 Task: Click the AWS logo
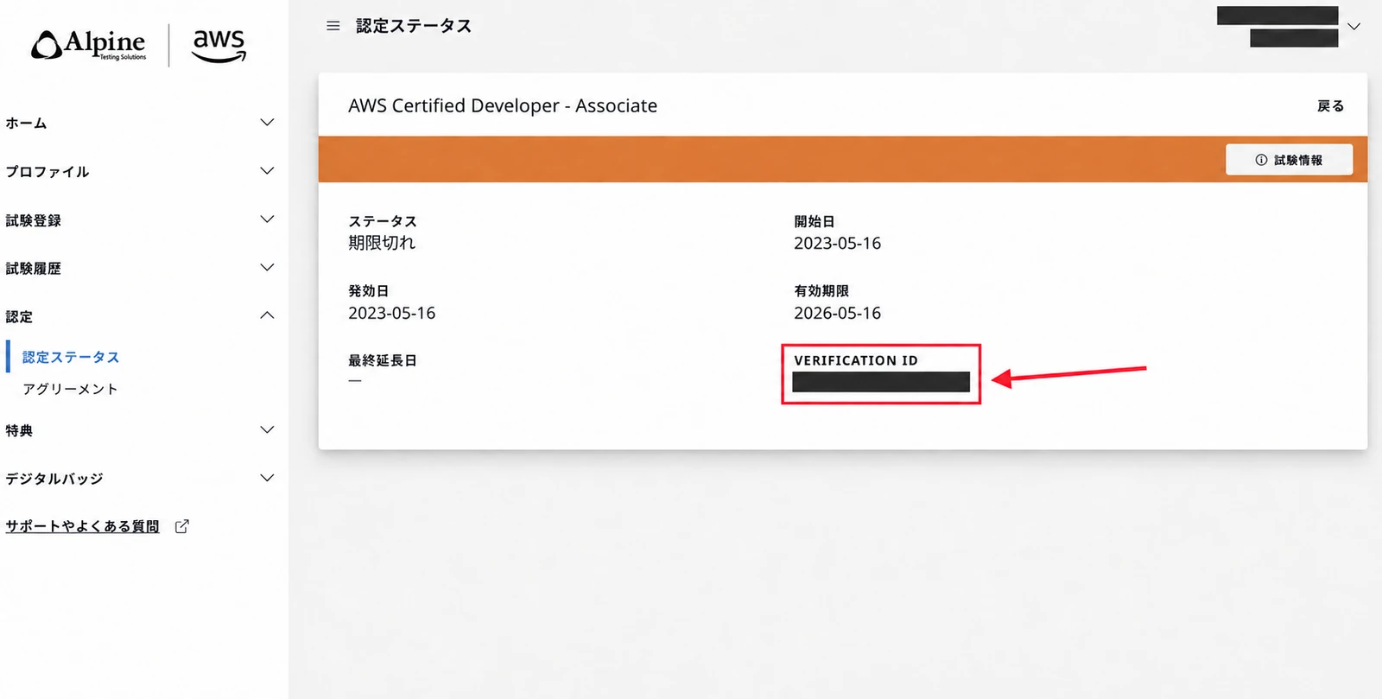tap(219, 46)
